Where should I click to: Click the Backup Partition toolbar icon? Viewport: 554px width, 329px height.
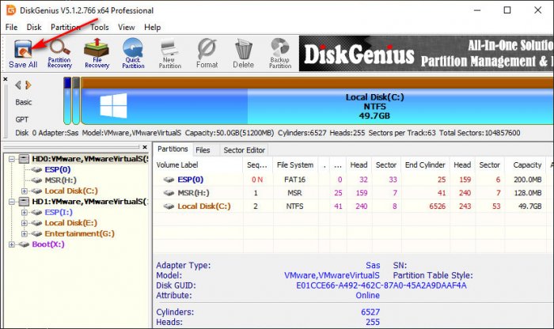[280, 54]
